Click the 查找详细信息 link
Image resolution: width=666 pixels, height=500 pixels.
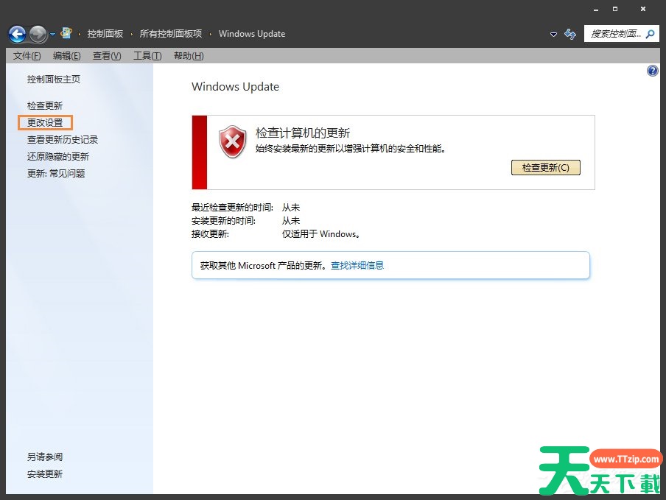click(357, 266)
